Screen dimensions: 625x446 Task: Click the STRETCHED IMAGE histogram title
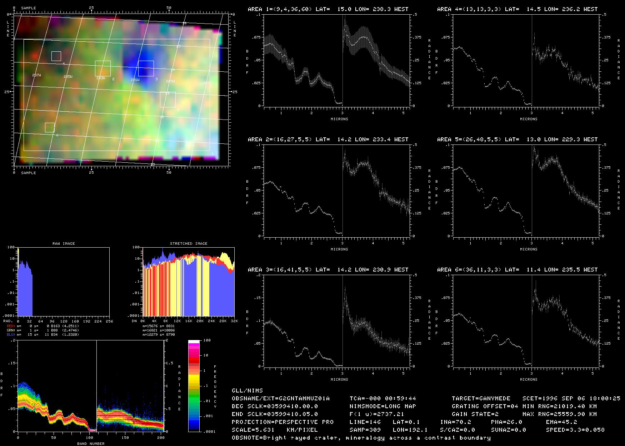(x=189, y=243)
